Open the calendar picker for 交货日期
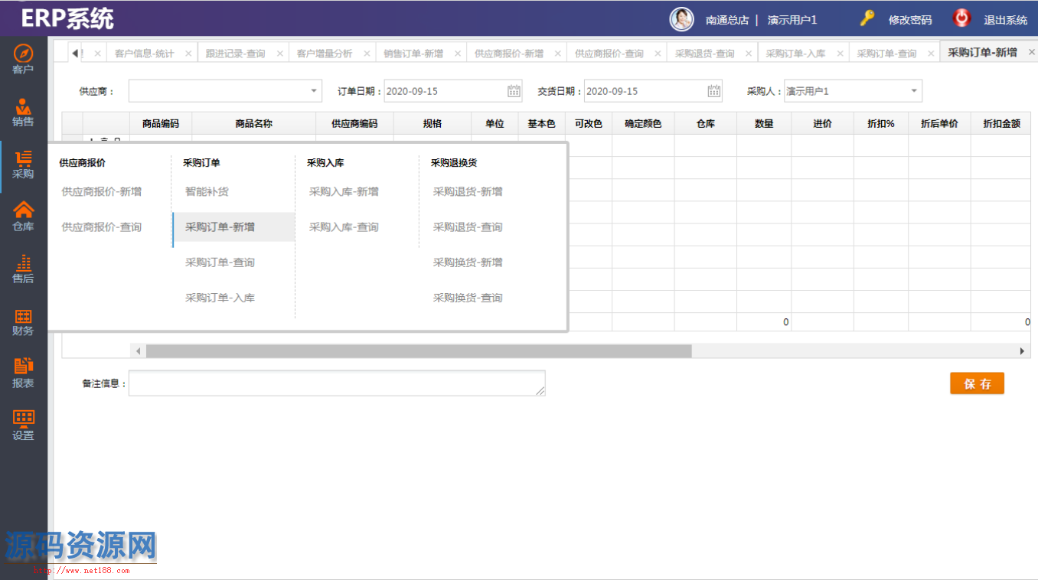The width and height of the screenshot is (1038, 580). coord(713,91)
